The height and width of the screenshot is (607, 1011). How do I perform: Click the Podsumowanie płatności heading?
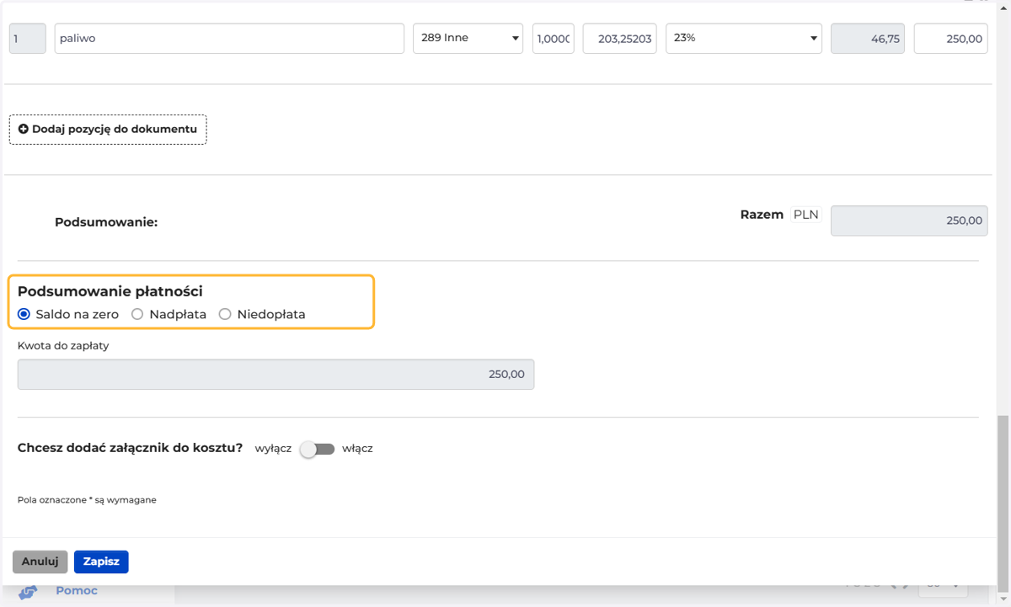(110, 291)
